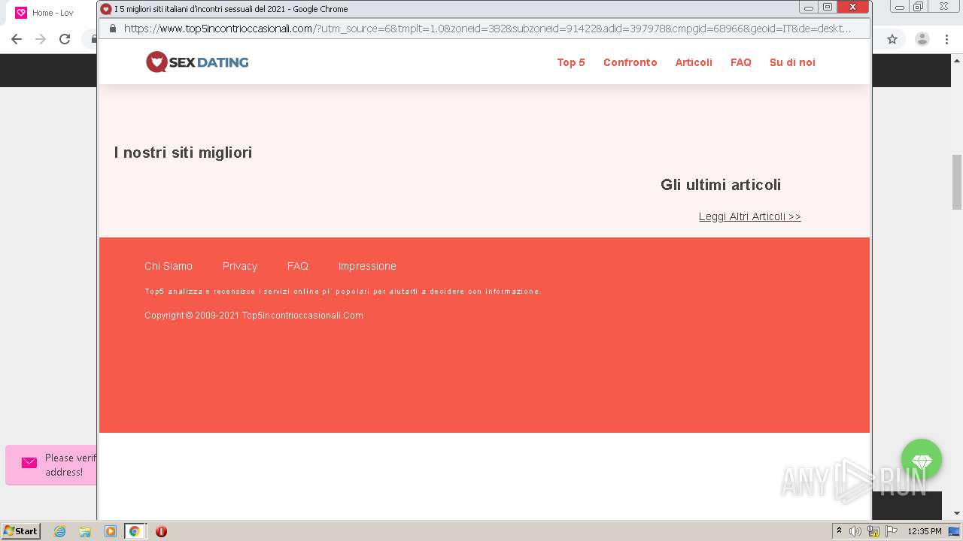This screenshot has height=541, width=963.
Task: Open the Confronto nav item
Action: 630,62
